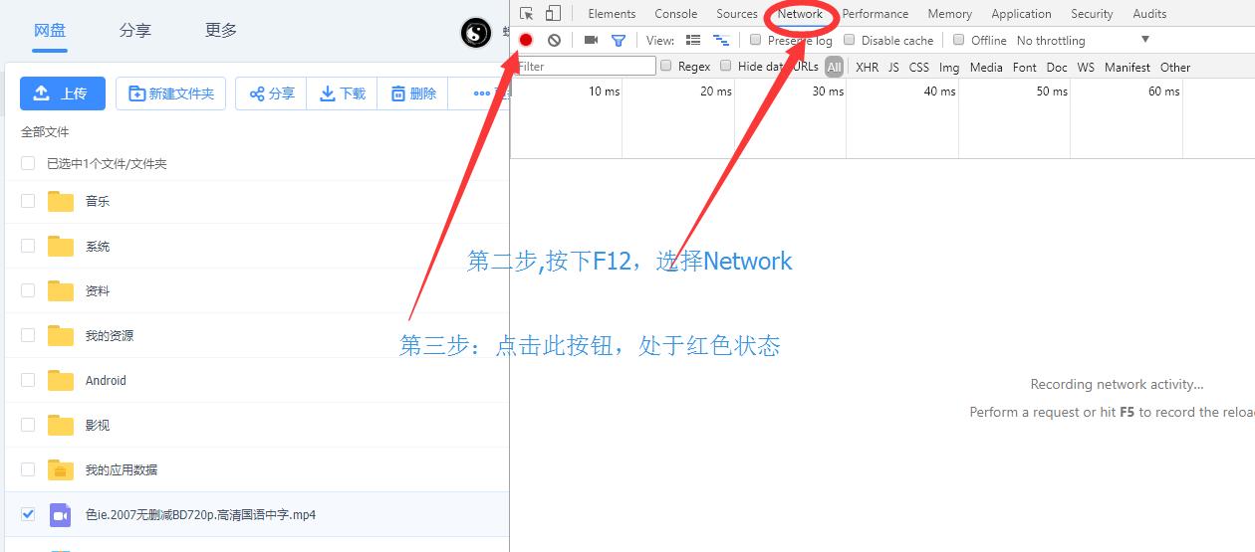The image size is (1255, 552).
Task: Click the mp4 video file icon
Action: pos(60,514)
